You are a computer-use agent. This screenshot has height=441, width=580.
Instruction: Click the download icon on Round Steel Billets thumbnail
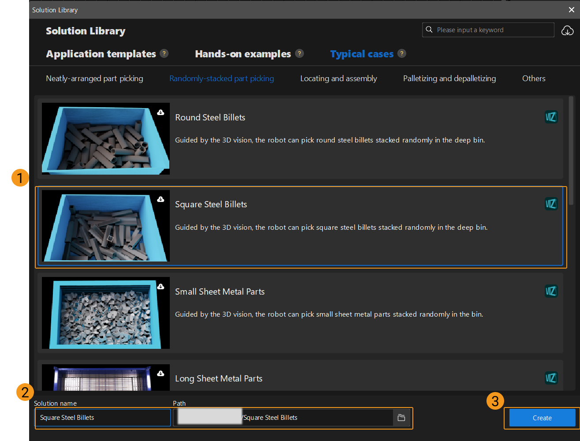[160, 112]
